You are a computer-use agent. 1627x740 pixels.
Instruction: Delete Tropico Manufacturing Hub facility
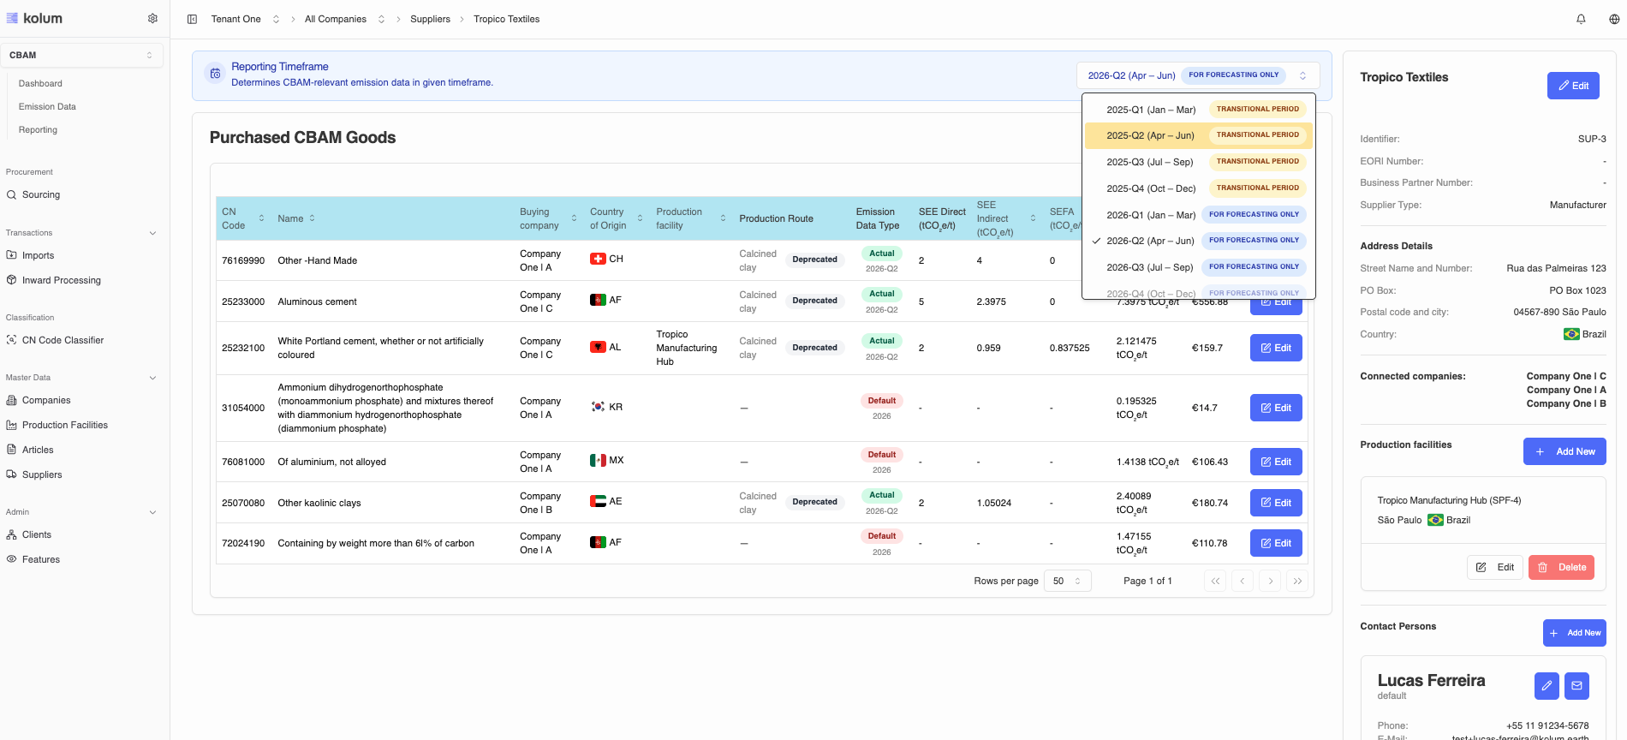(x=1561, y=567)
